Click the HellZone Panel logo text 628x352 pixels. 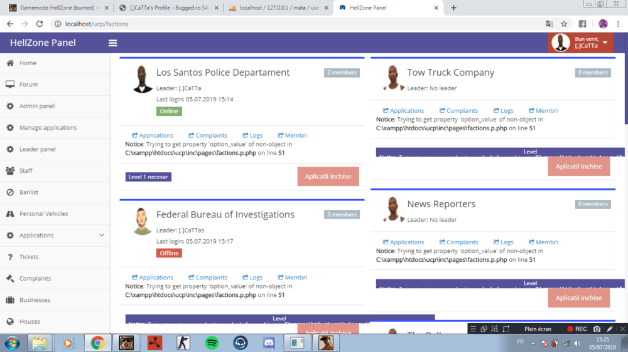click(43, 43)
